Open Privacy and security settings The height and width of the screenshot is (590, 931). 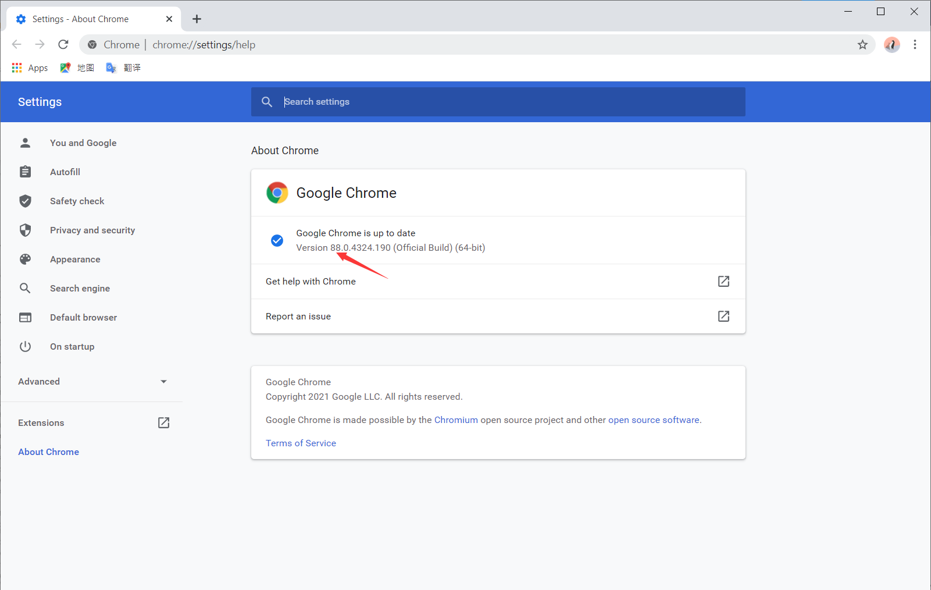[x=92, y=230]
